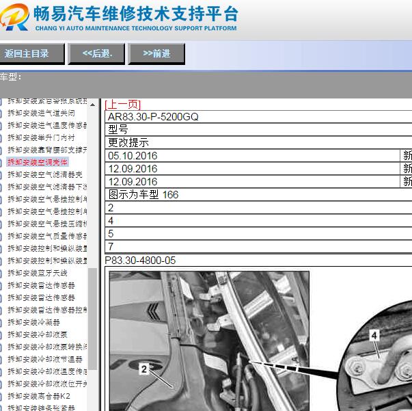Image resolution: width=412 pixels, height=411 pixels.
Task: Open 拆卸安装冷却液节温器 entry
Action: pyautogui.click(x=45, y=359)
